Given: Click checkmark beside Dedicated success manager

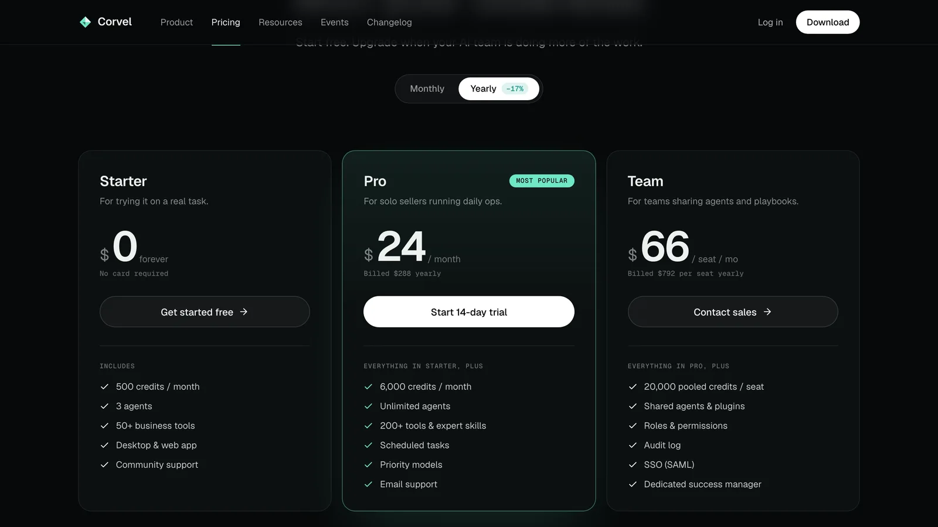Looking at the screenshot, I should click(633, 484).
